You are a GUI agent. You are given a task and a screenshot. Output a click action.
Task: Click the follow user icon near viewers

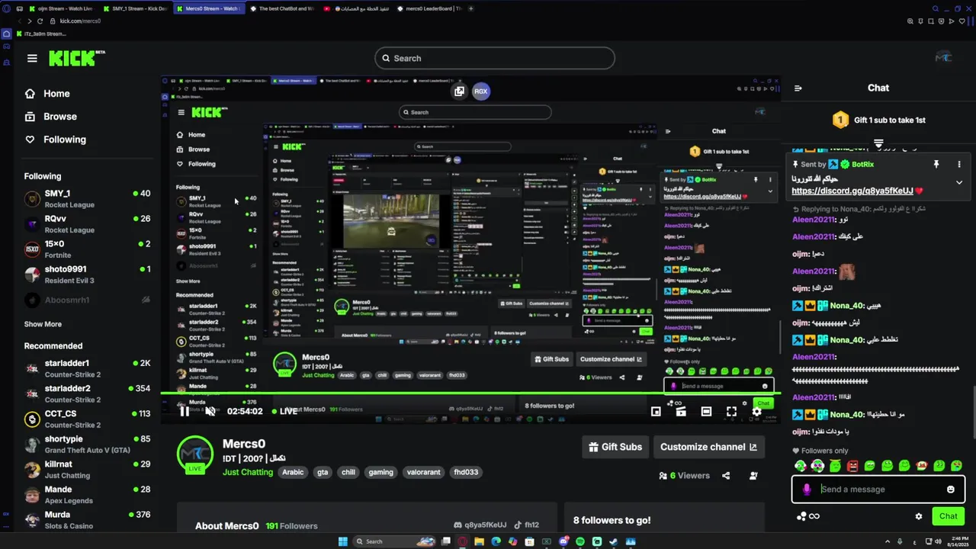tap(753, 475)
